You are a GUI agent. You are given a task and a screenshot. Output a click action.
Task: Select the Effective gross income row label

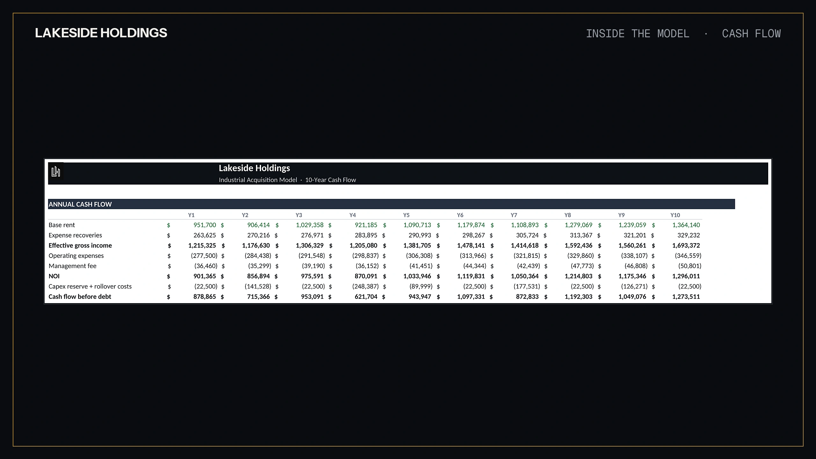pos(80,245)
